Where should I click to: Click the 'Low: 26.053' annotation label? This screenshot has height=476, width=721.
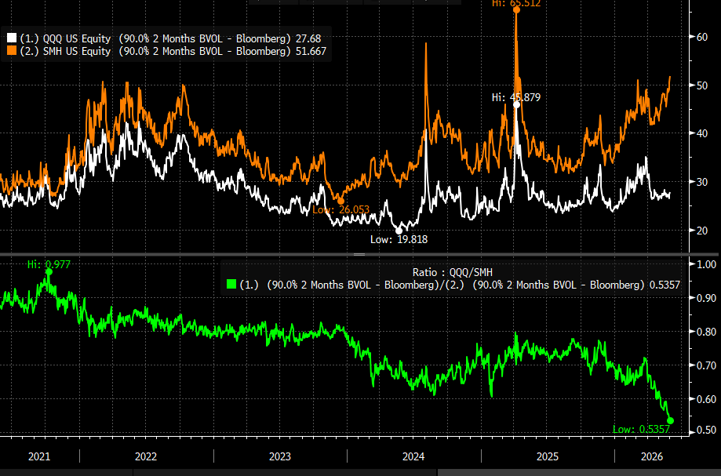pyautogui.click(x=340, y=210)
